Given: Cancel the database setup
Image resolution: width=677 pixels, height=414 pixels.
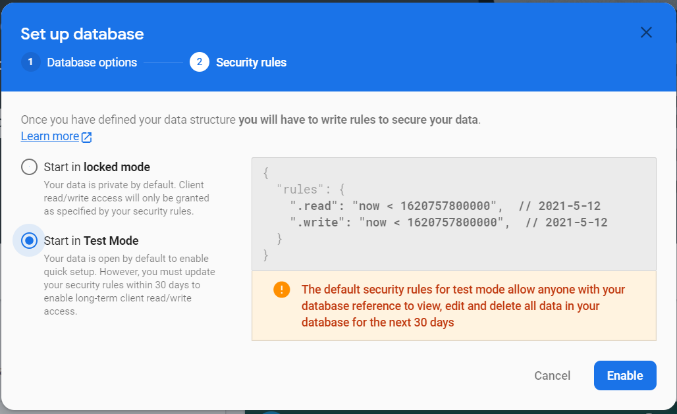Looking at the screenshot, I should (552, 376).
